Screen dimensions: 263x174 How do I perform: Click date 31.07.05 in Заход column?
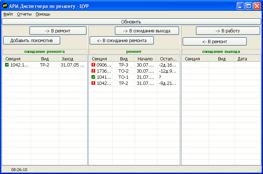(72, 65)
